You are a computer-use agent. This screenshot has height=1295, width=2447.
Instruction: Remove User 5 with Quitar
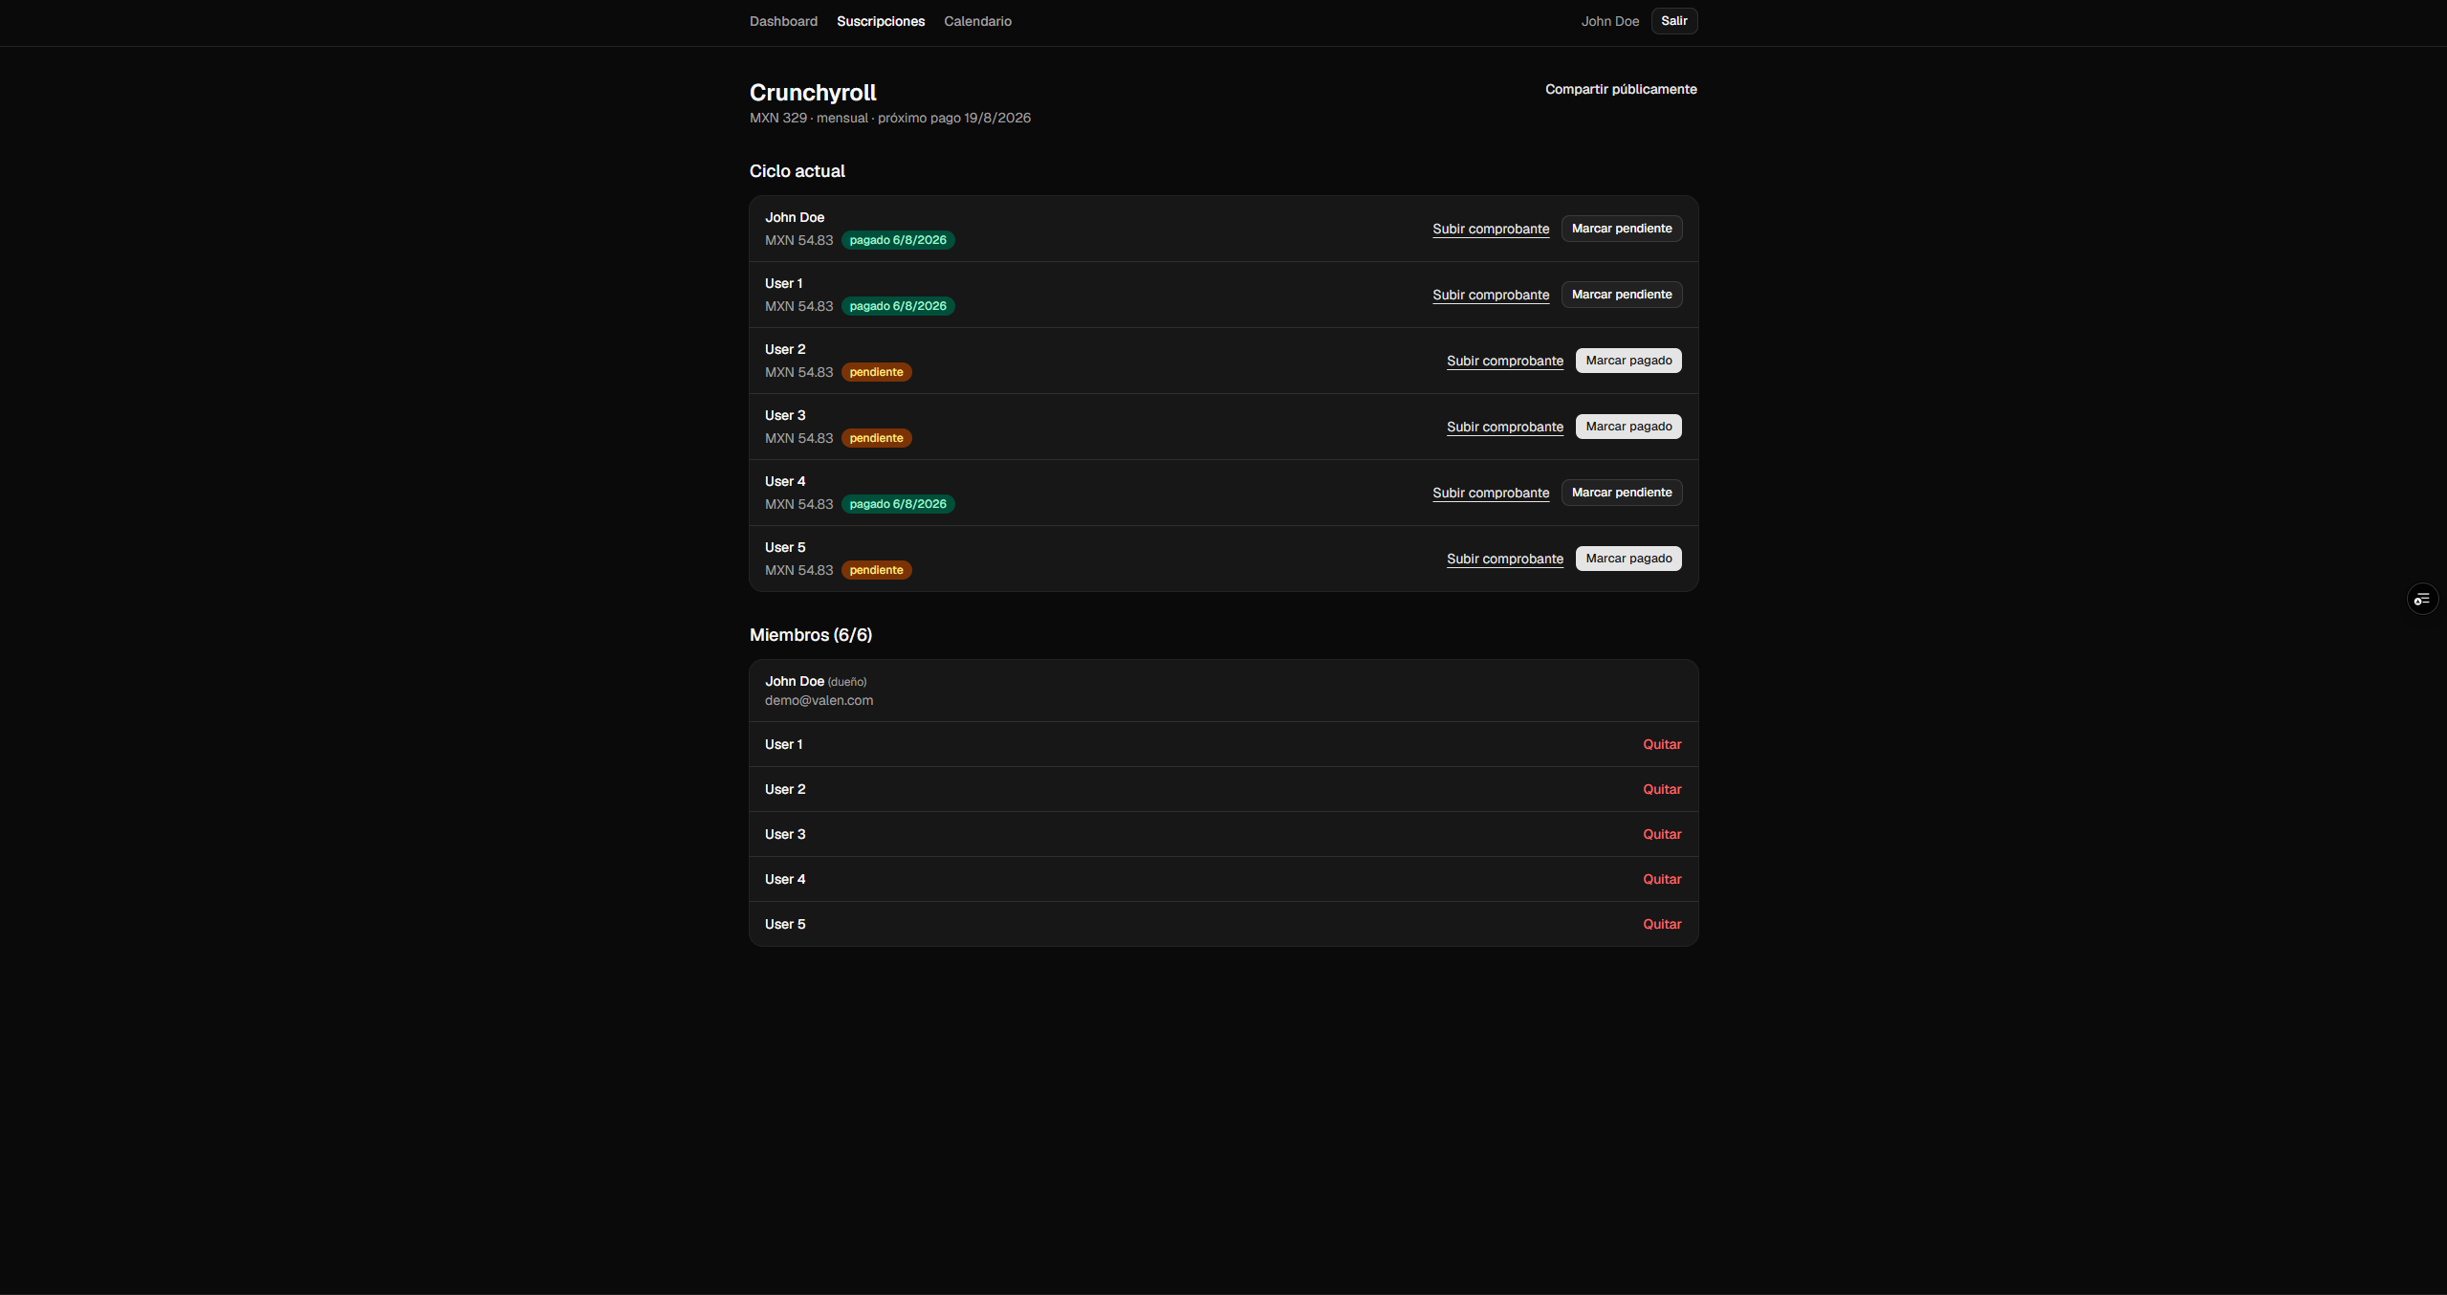coord(1662,924)
